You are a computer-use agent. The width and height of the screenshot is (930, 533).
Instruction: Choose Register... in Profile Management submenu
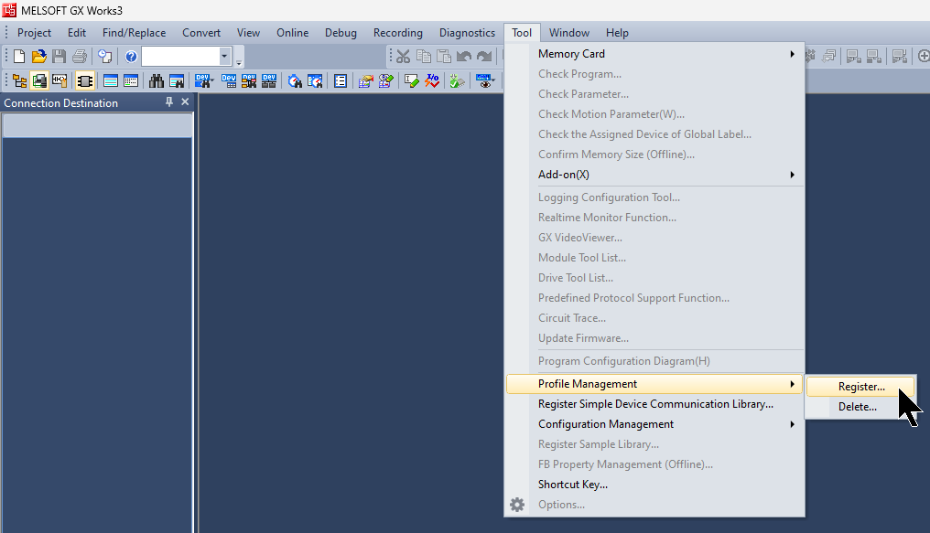tap(860, 387)
